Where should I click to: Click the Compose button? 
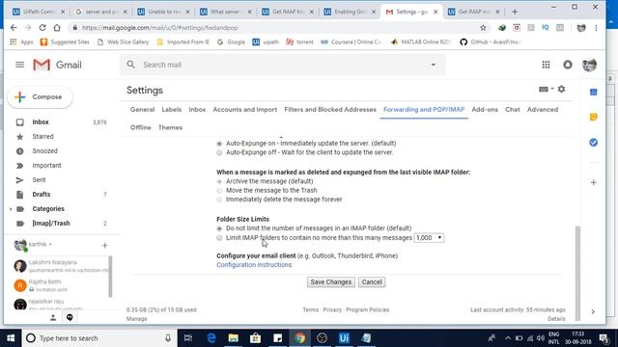[41, 96]
